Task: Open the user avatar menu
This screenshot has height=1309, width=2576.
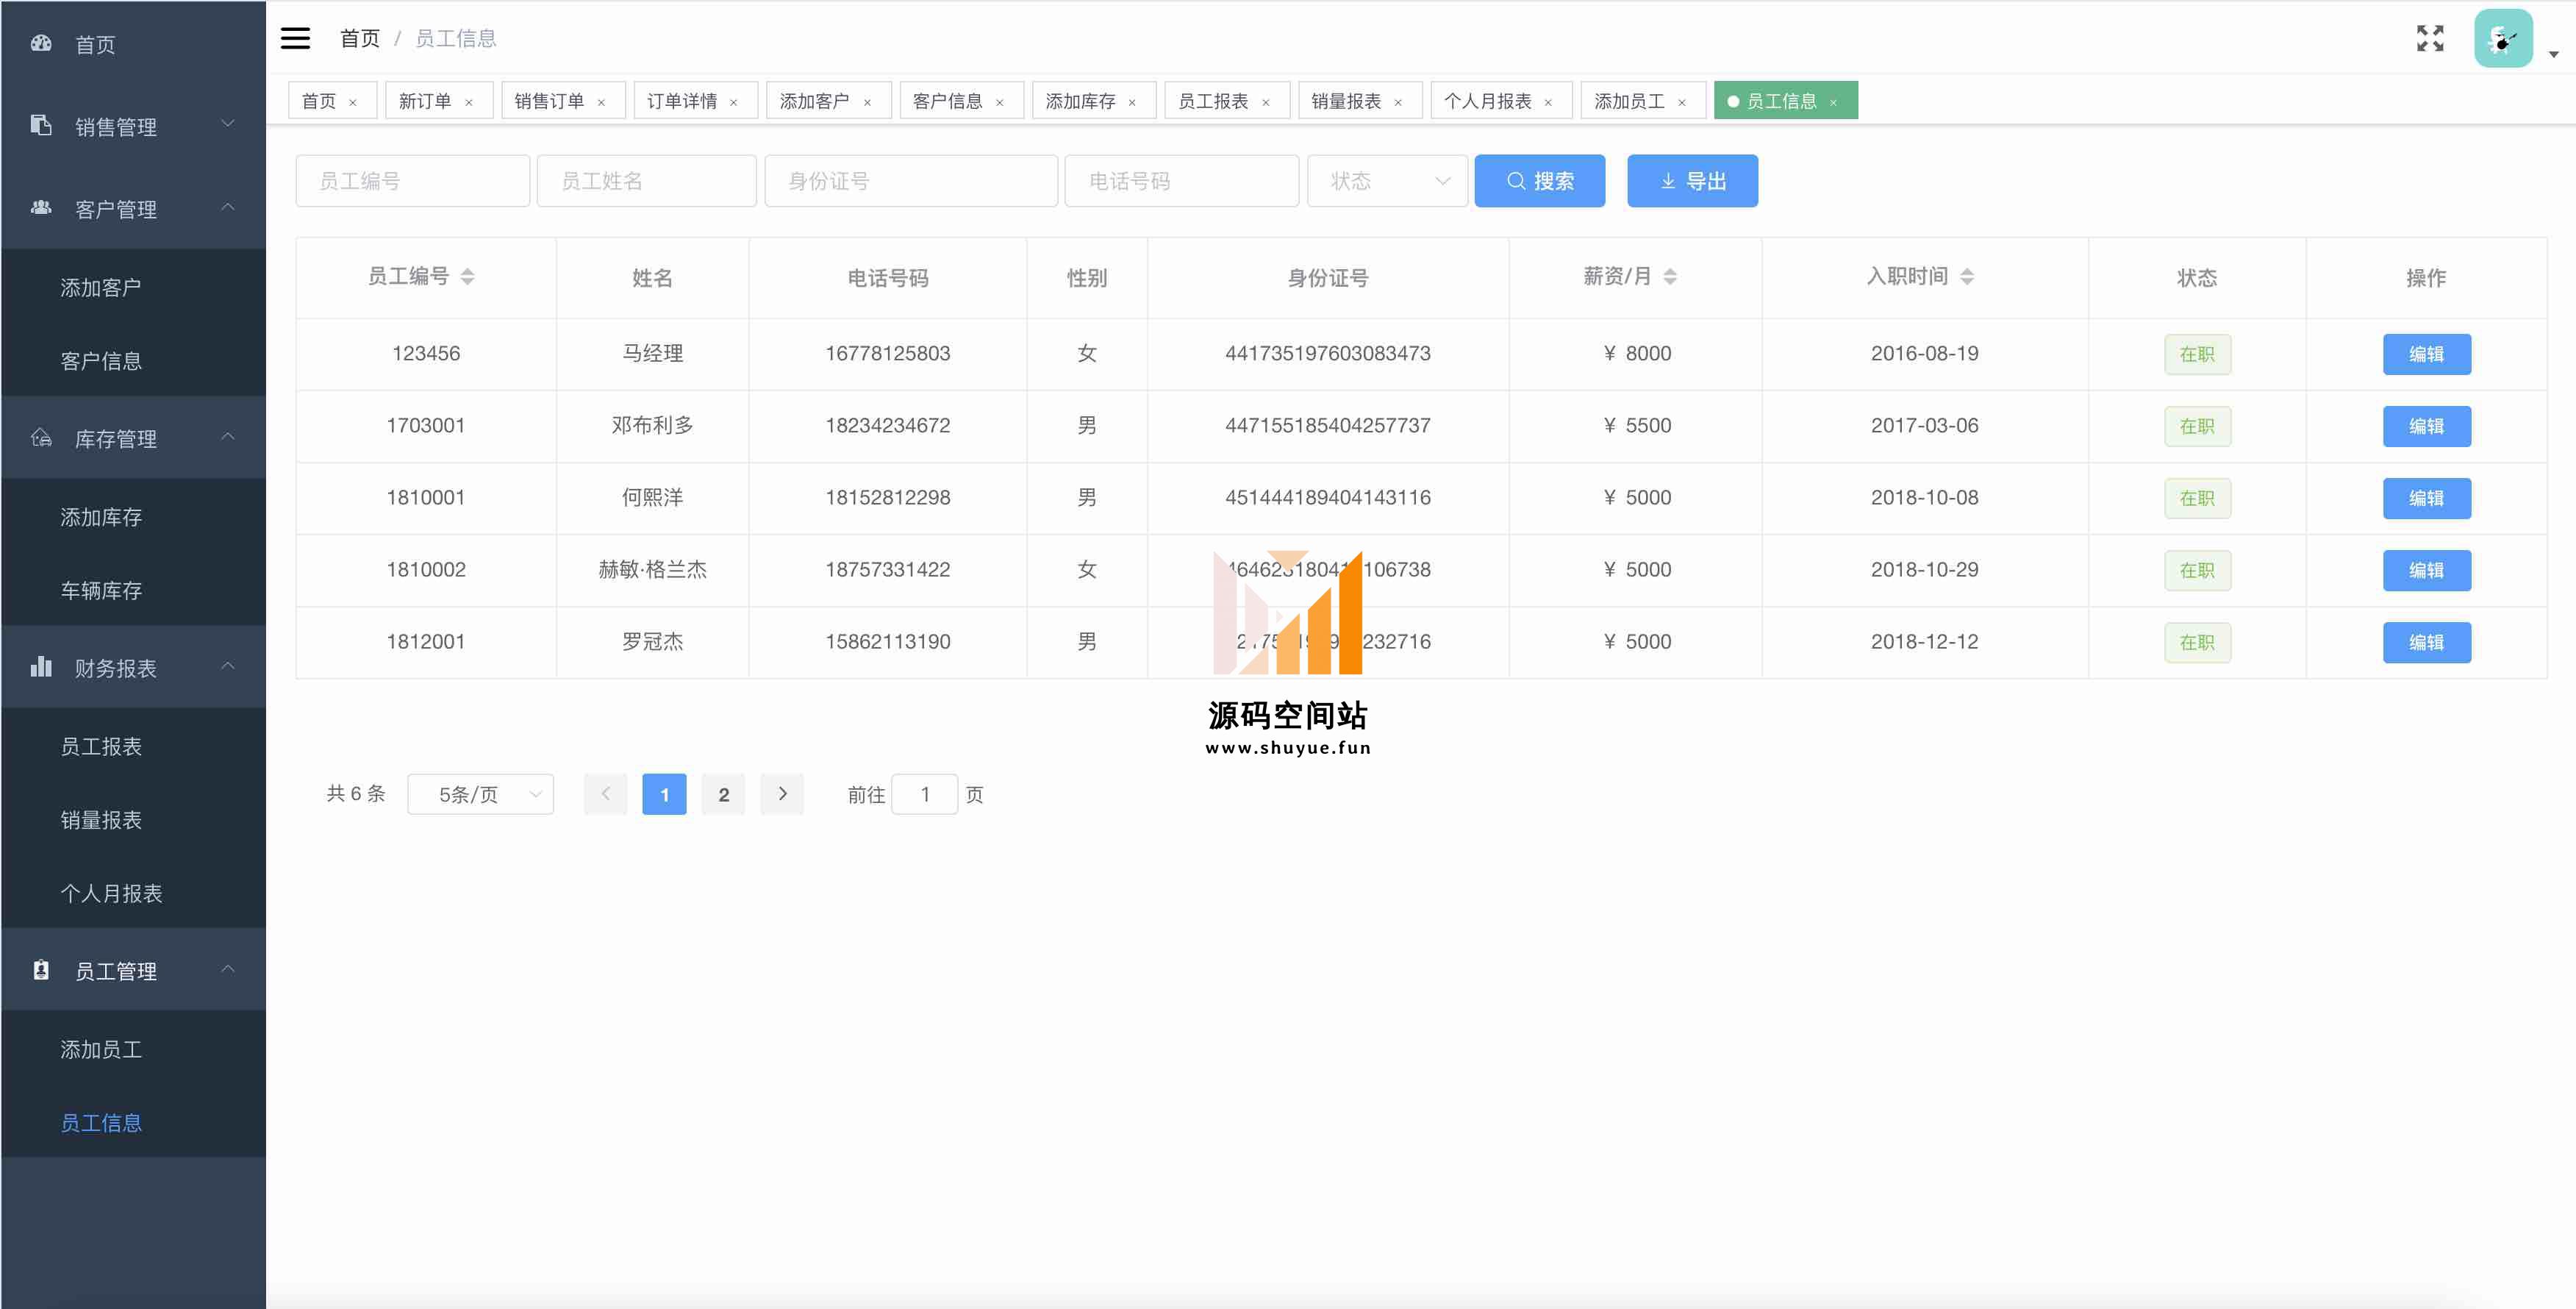Action: point(2503,39)
